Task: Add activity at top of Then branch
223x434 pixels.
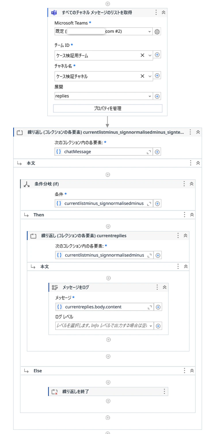Action: click(108, 226)
